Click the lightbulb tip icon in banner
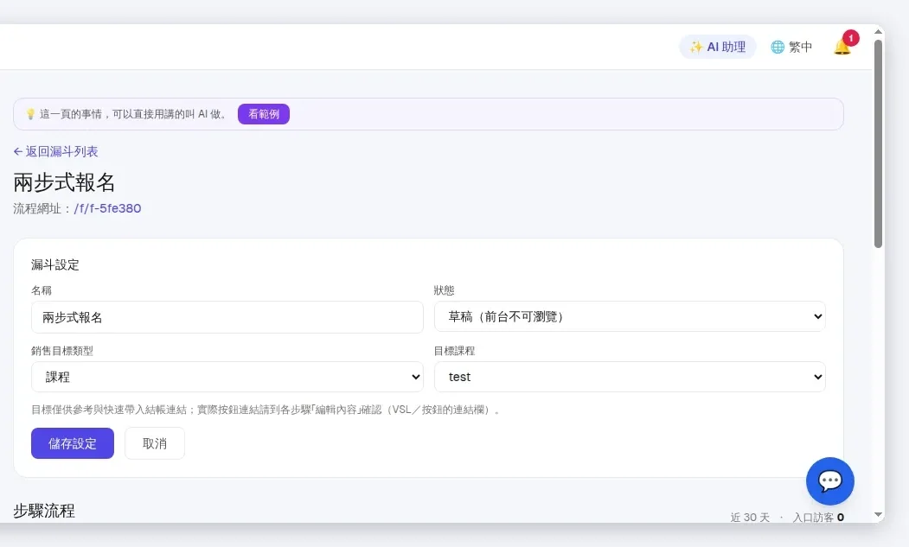909x547 pixels. coord(31,114)
